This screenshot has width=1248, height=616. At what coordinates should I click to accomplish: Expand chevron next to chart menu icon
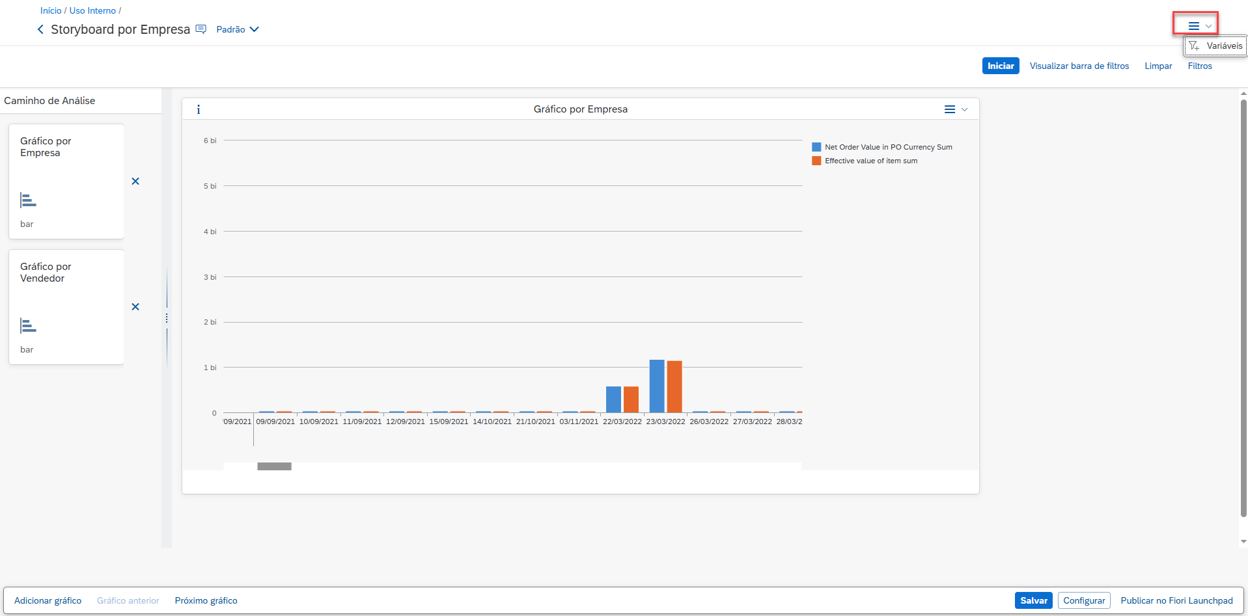965,109
